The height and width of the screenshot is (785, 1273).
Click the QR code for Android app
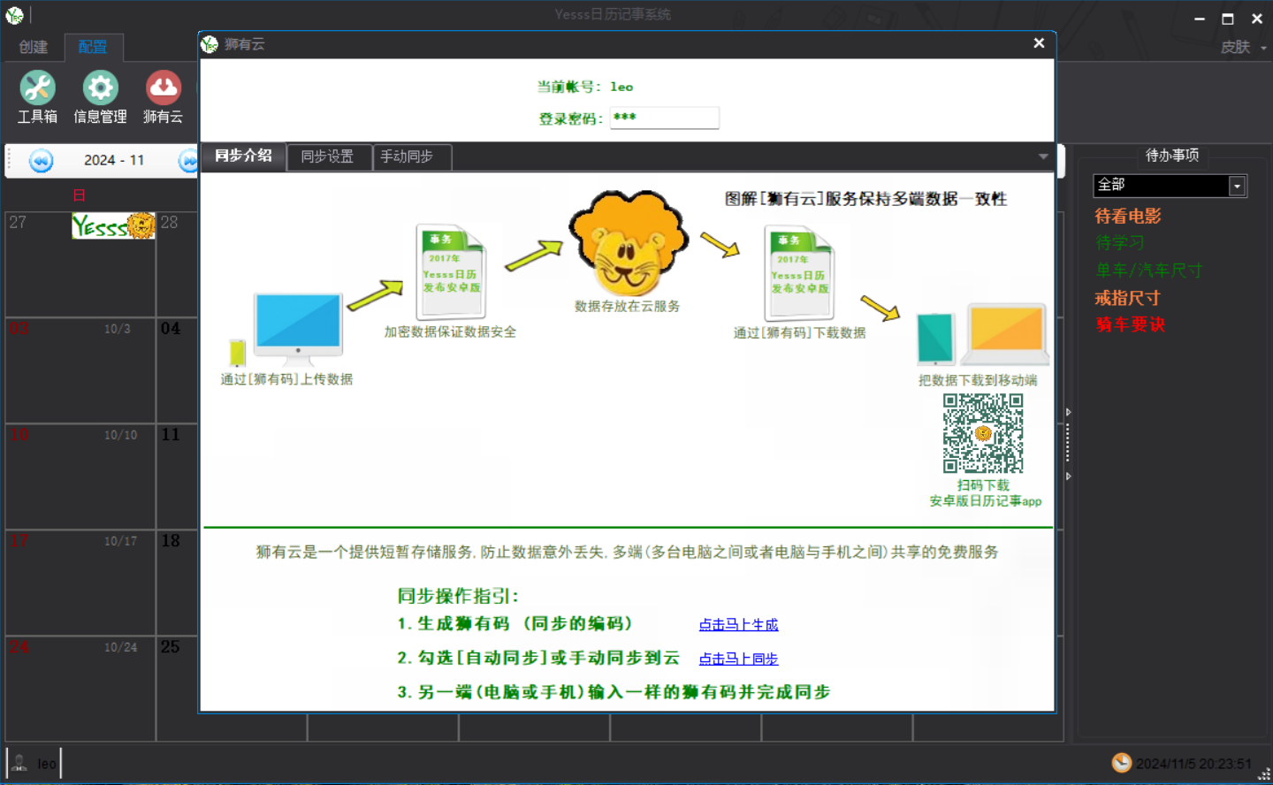pyautogui.click(x=982, y=433)
